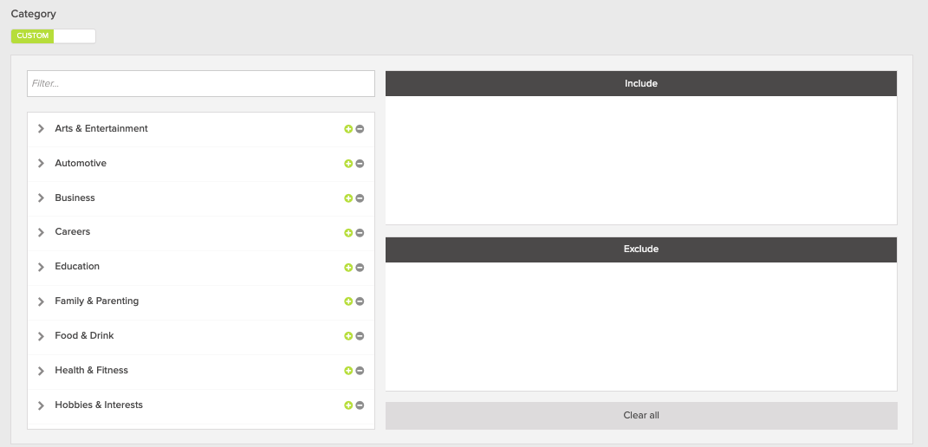Add Education to the Include list
928x447 pixels.
[x=348, y=268]
